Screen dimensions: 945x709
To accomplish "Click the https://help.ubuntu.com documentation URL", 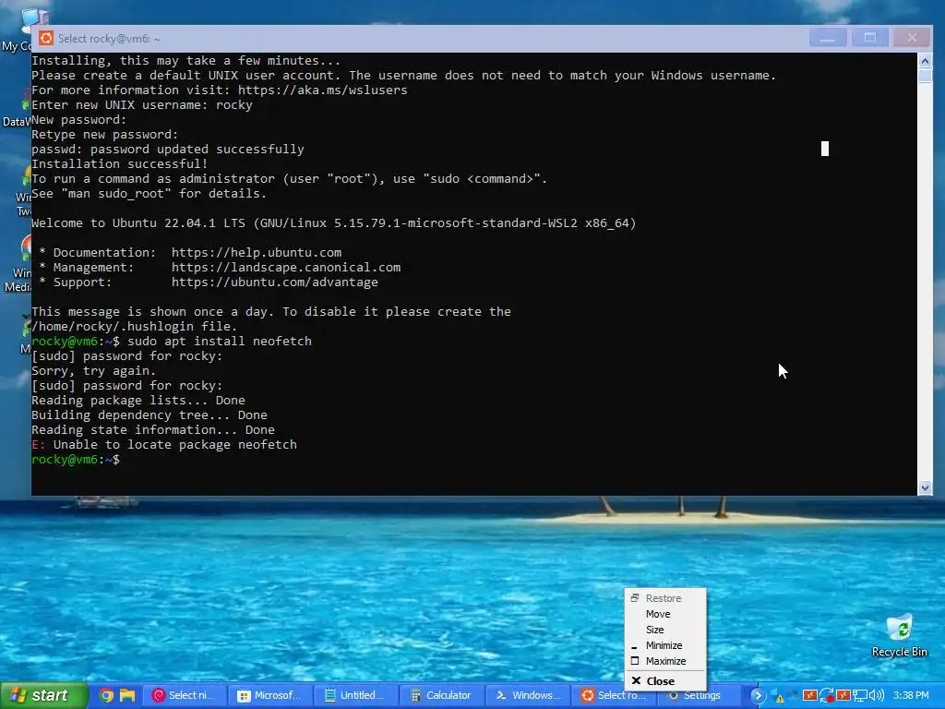I will pyautogui.click(x=257, y=252).
